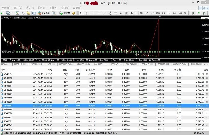The width and height of the screenshot is (209, 135).
Task: Switch chart to bar chart mode
Action: [x=193, y=13]
